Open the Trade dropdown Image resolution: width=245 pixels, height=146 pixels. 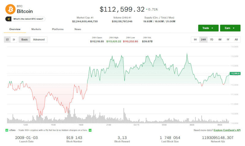[208, 28]
